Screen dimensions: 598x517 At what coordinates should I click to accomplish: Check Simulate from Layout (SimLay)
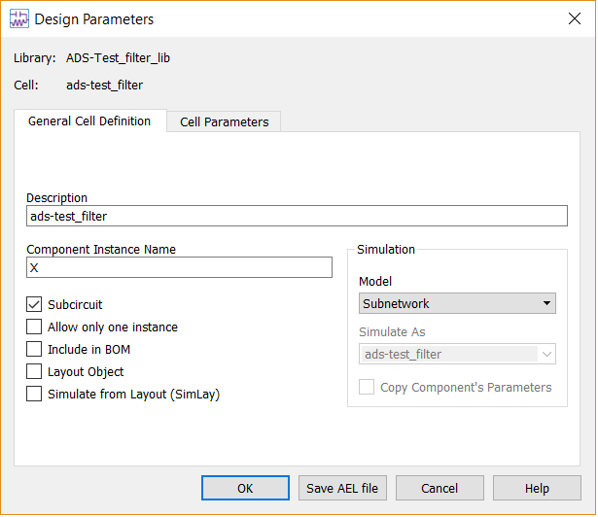tap(34, 394)
